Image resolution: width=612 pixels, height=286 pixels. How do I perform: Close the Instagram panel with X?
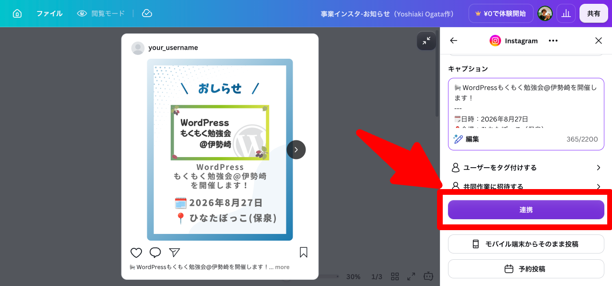[x=599, y=41]
